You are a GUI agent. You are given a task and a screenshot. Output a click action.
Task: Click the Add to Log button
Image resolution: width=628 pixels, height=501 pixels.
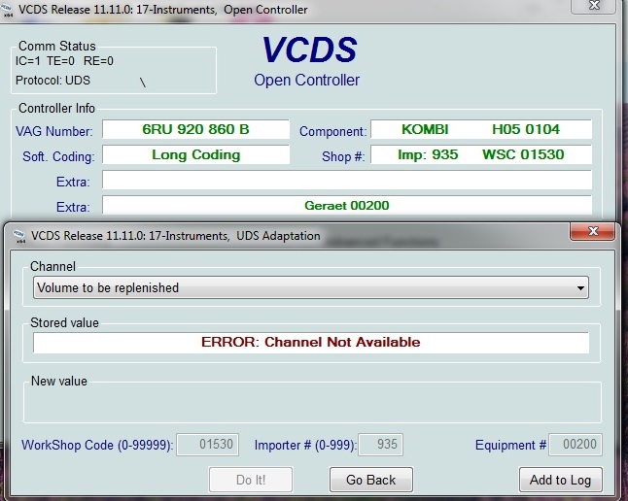coord(560,480)
